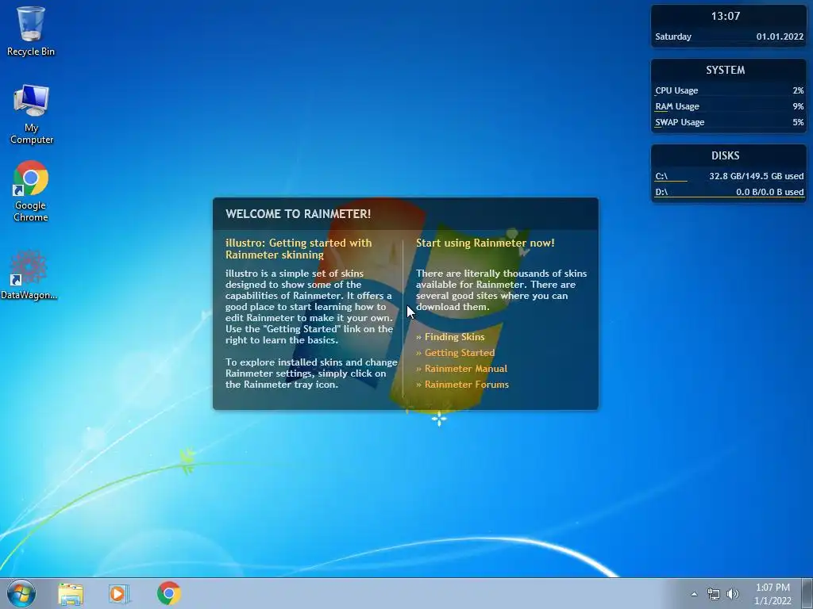Click the RAM 9% value

click(x=798, y=107)
